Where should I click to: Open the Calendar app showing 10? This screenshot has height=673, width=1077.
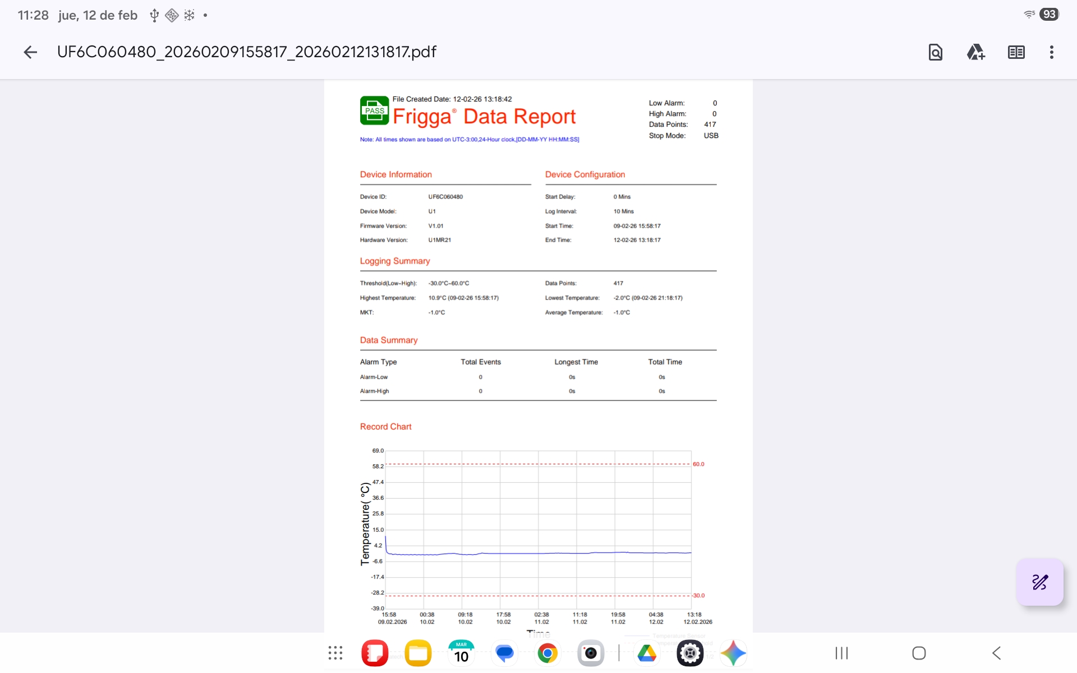coord(461,653)
